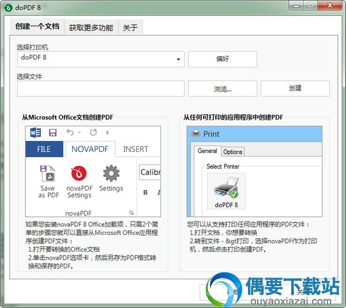346x308 pixels.
Task: Select the NOVAPDF ribbon tab
Action: click(90, 149)
